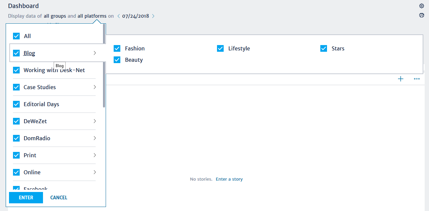Select the DomRadio menu label
The image size is (429, 211).
tap(37, 138)
